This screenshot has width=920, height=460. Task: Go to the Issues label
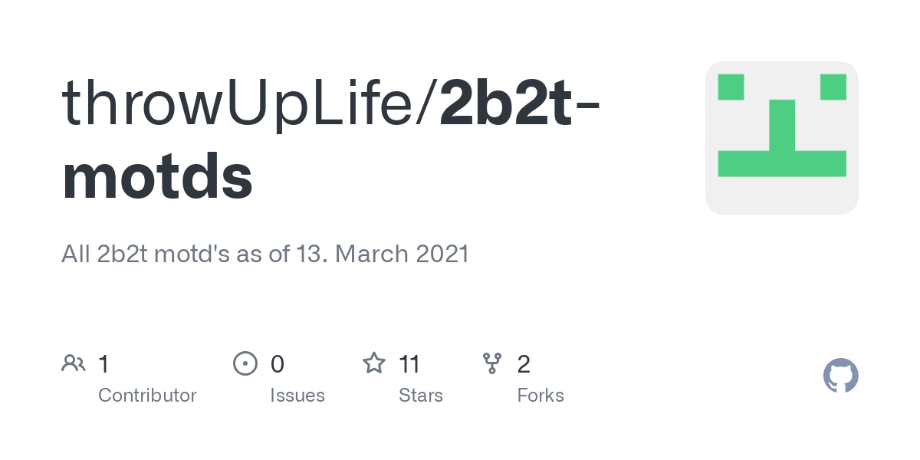(297, 396)
